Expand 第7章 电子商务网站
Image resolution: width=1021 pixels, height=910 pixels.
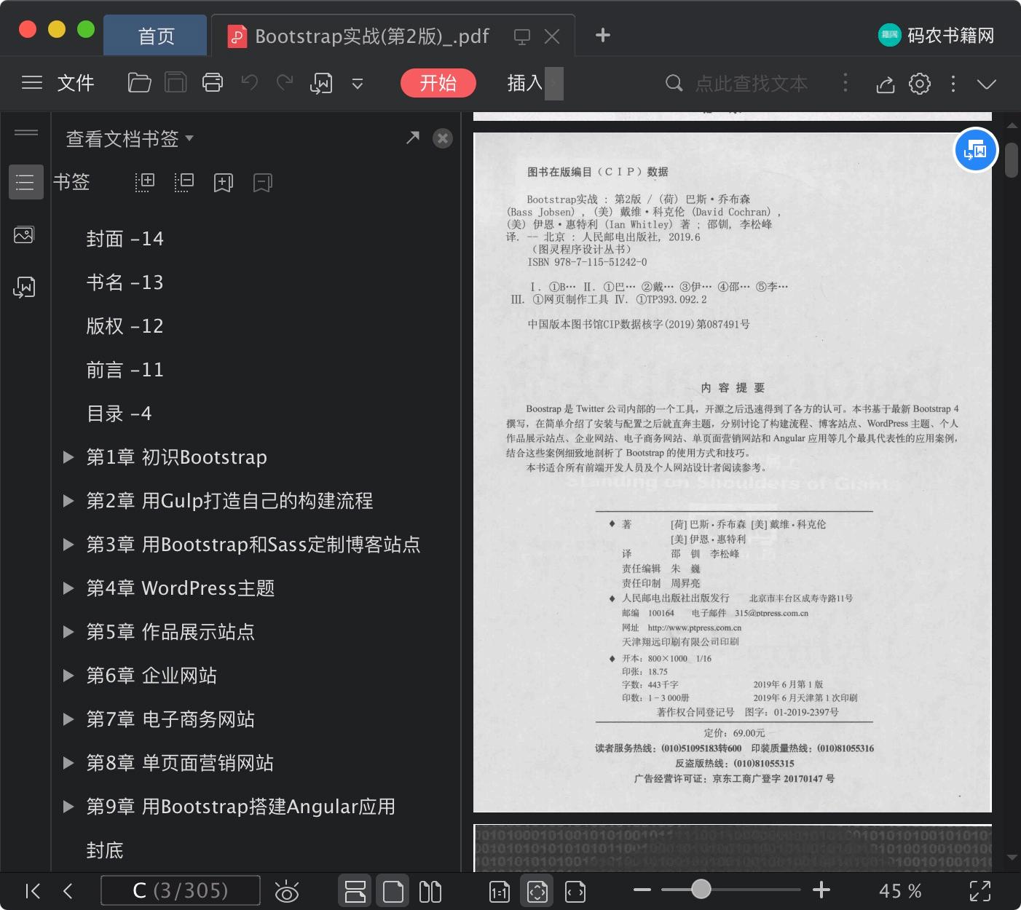68,719
